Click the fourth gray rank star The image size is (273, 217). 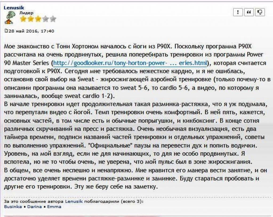point(45,19)
